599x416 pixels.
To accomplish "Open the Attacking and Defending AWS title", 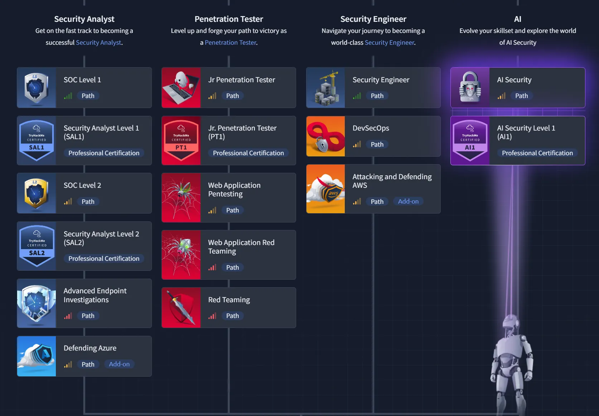I will point(392,181).
